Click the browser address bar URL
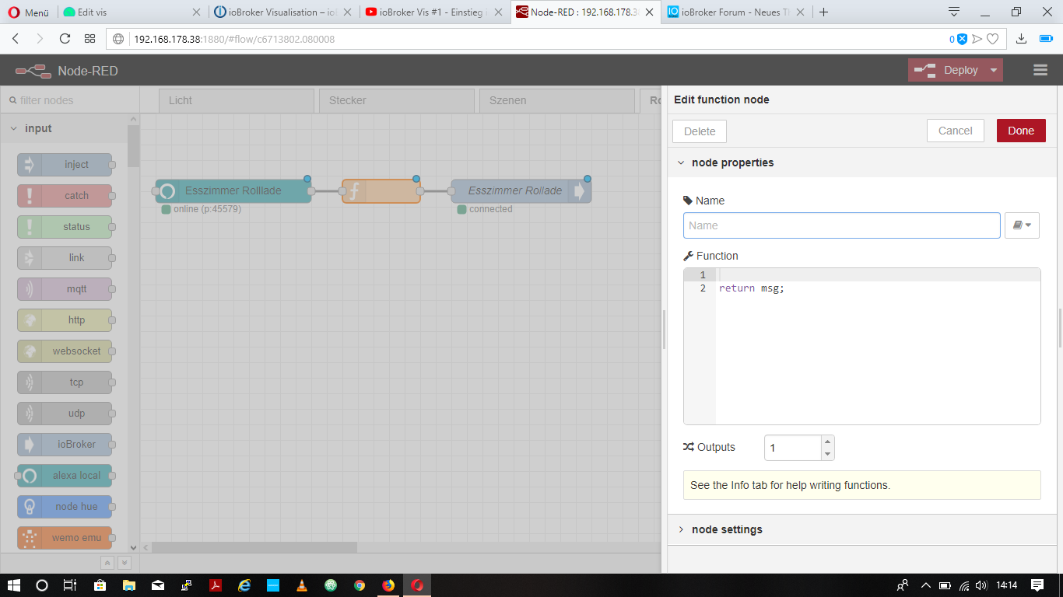Image resolution: width=1063 pixels, height=597 pixels. coord(233,39)
